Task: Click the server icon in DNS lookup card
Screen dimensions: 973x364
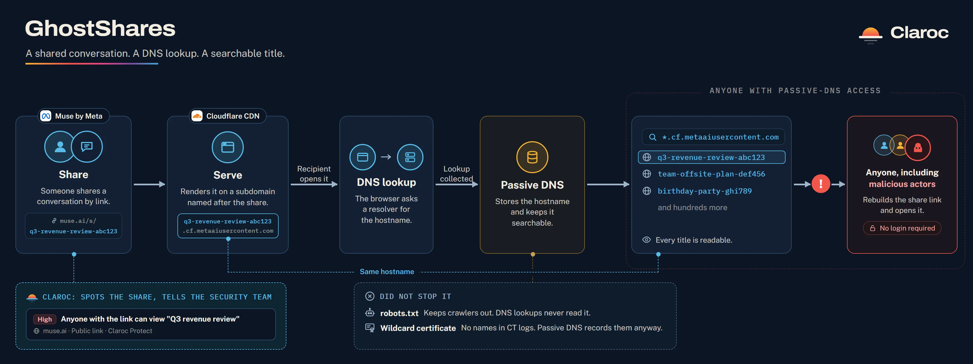Action: [x=410, y=157]
